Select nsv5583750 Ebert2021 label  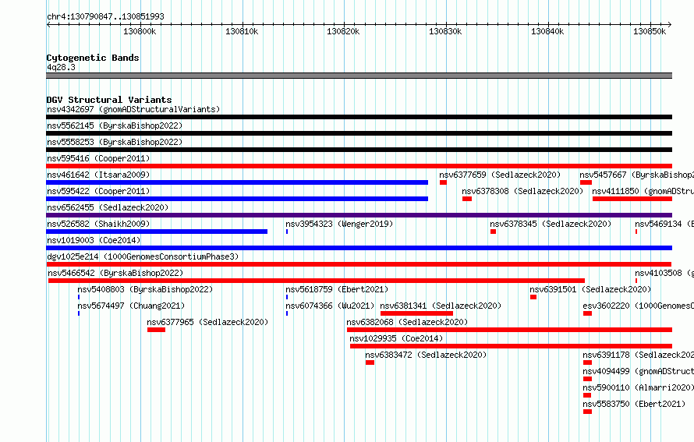[634, 404]
